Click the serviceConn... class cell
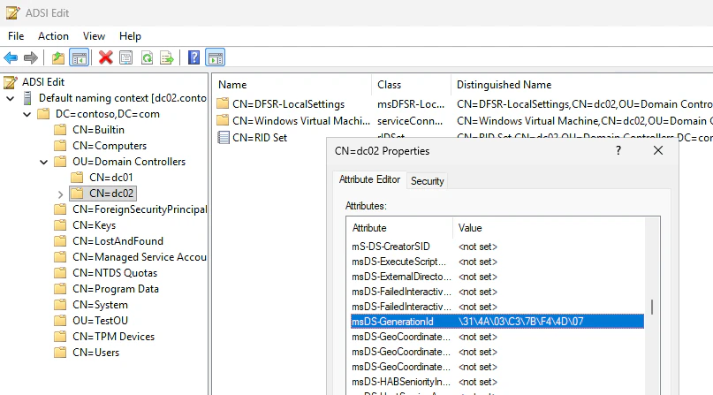Viewport: 713px width, 395px height. click(410, 121)
